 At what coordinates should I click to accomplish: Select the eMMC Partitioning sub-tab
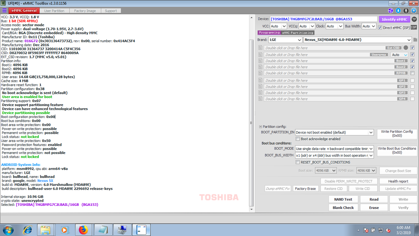pos(298,33)
